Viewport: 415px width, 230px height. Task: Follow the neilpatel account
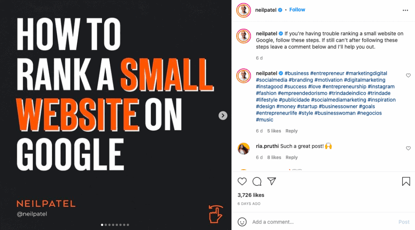[297, 10]
